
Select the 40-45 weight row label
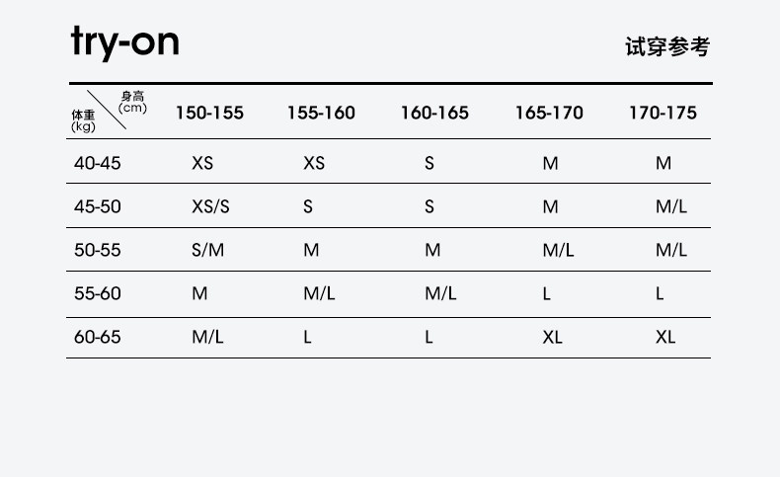tap(97, 163)
